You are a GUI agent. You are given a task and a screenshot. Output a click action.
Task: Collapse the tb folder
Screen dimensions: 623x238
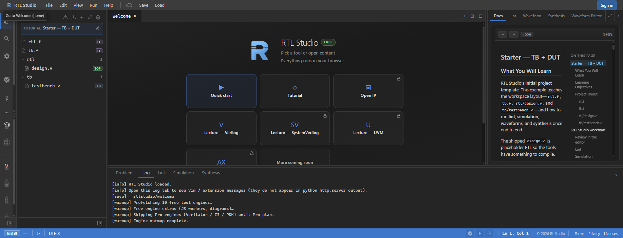[23, 77]
